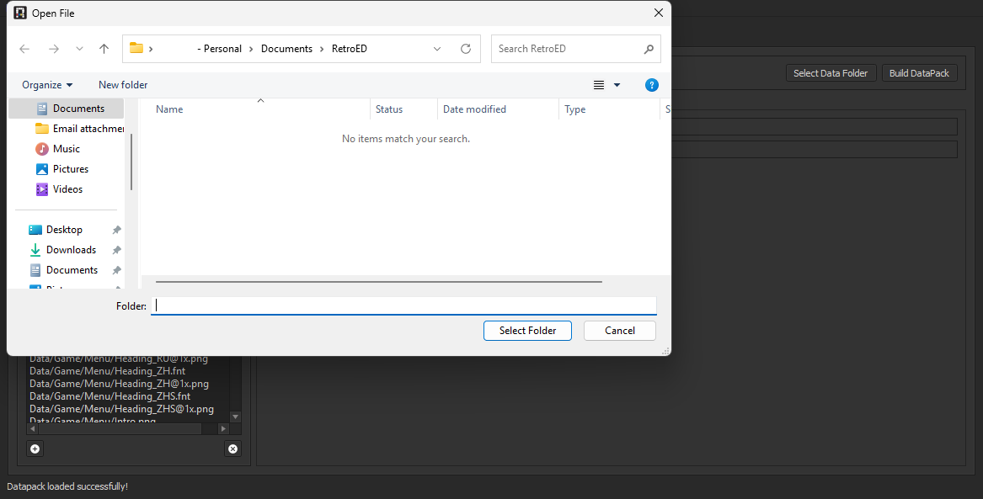The image size is (983, 499).
Task: Click the file list scroll right arrow
Action: pos(223,429)
